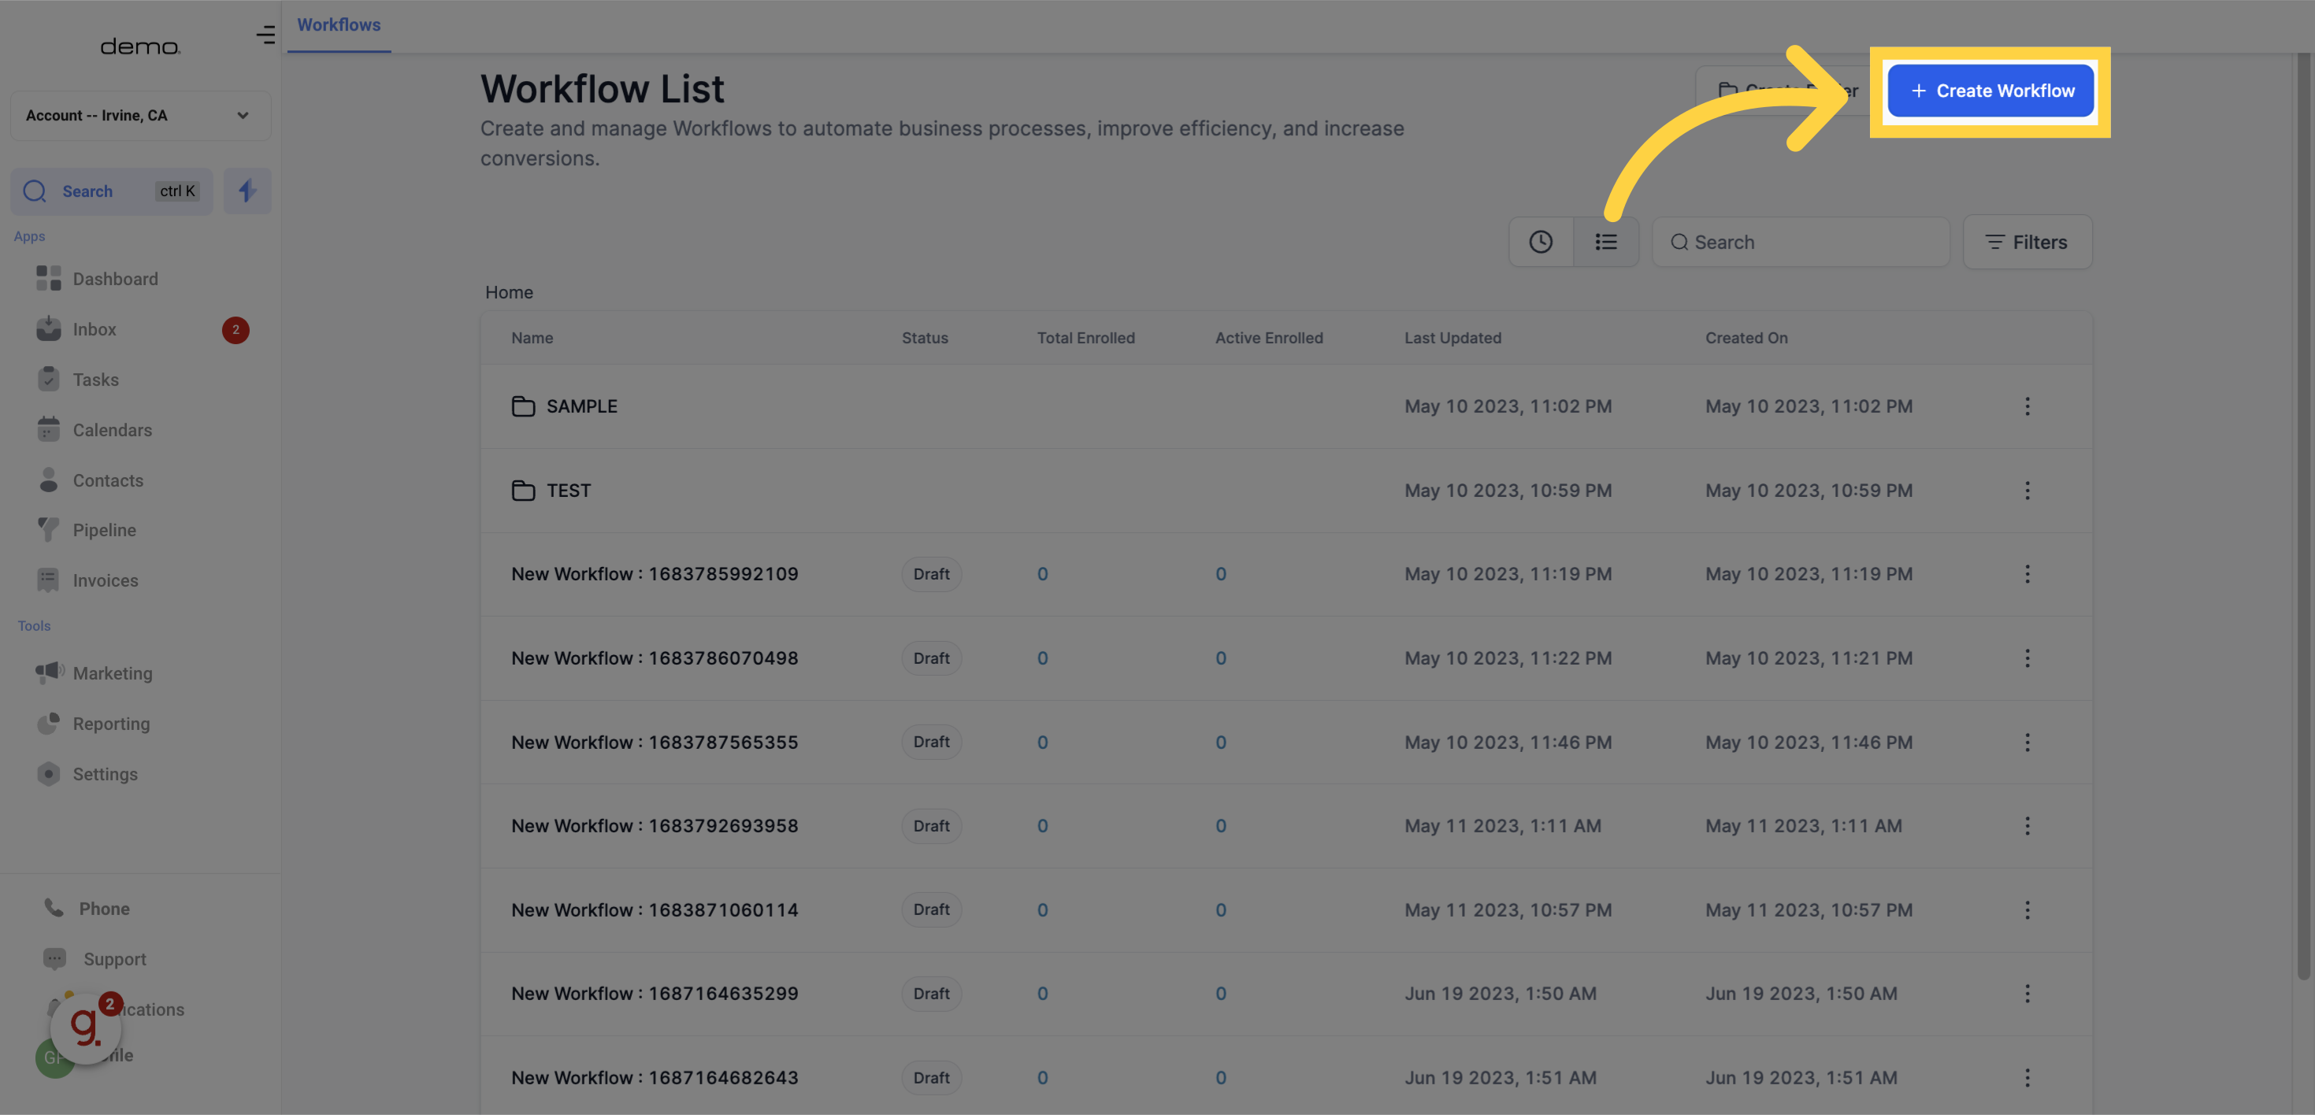Open options for workflow 1683871060114
This screenshot has width=2315, height=1115.
click(2027, 910)
